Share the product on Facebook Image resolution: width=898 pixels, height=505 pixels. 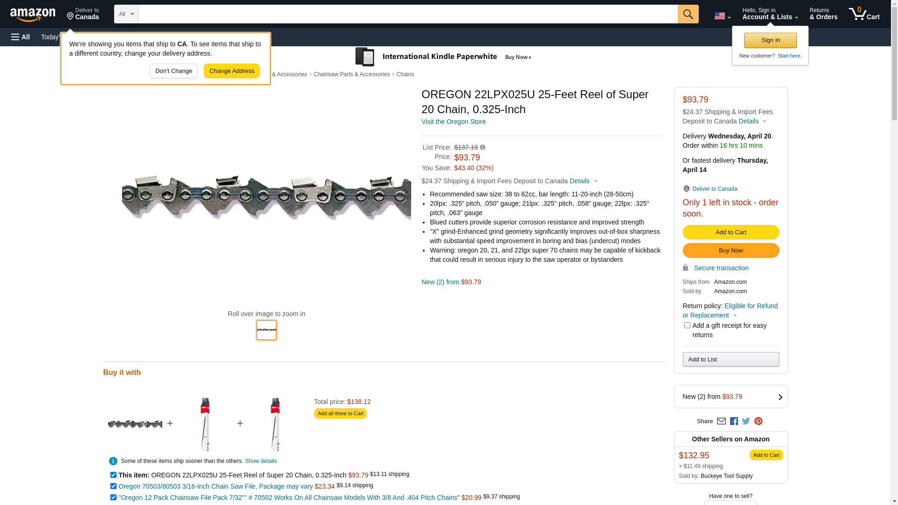[734, 421]
